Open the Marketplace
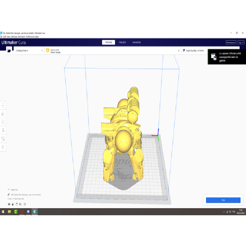This screenshot has width=246, height=246. (x=231, y=42)
